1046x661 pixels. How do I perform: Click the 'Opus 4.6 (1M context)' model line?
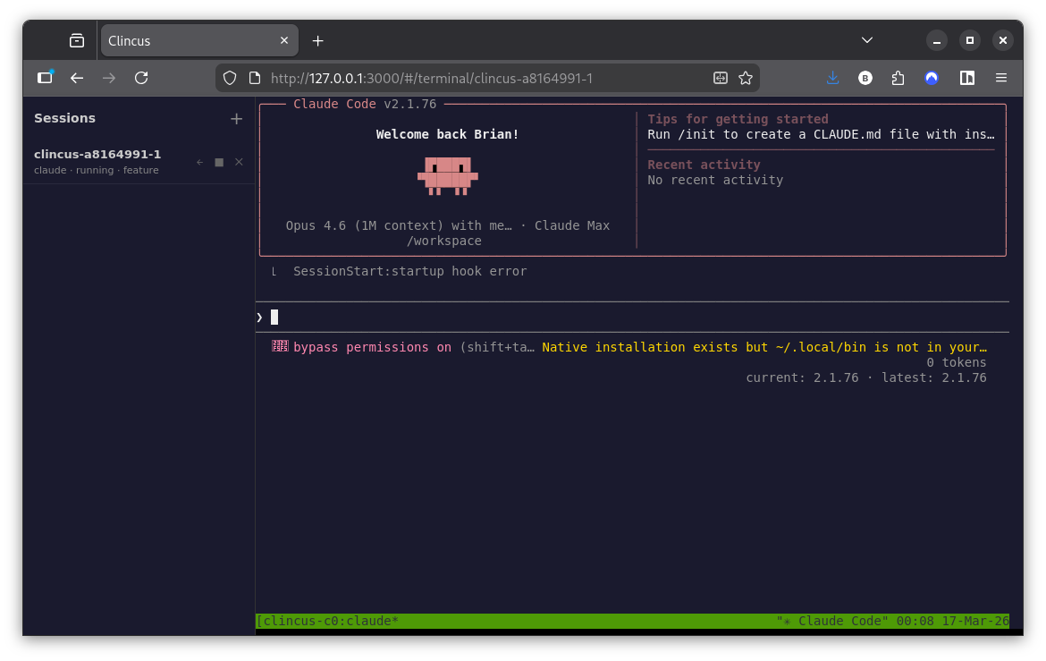448,225
